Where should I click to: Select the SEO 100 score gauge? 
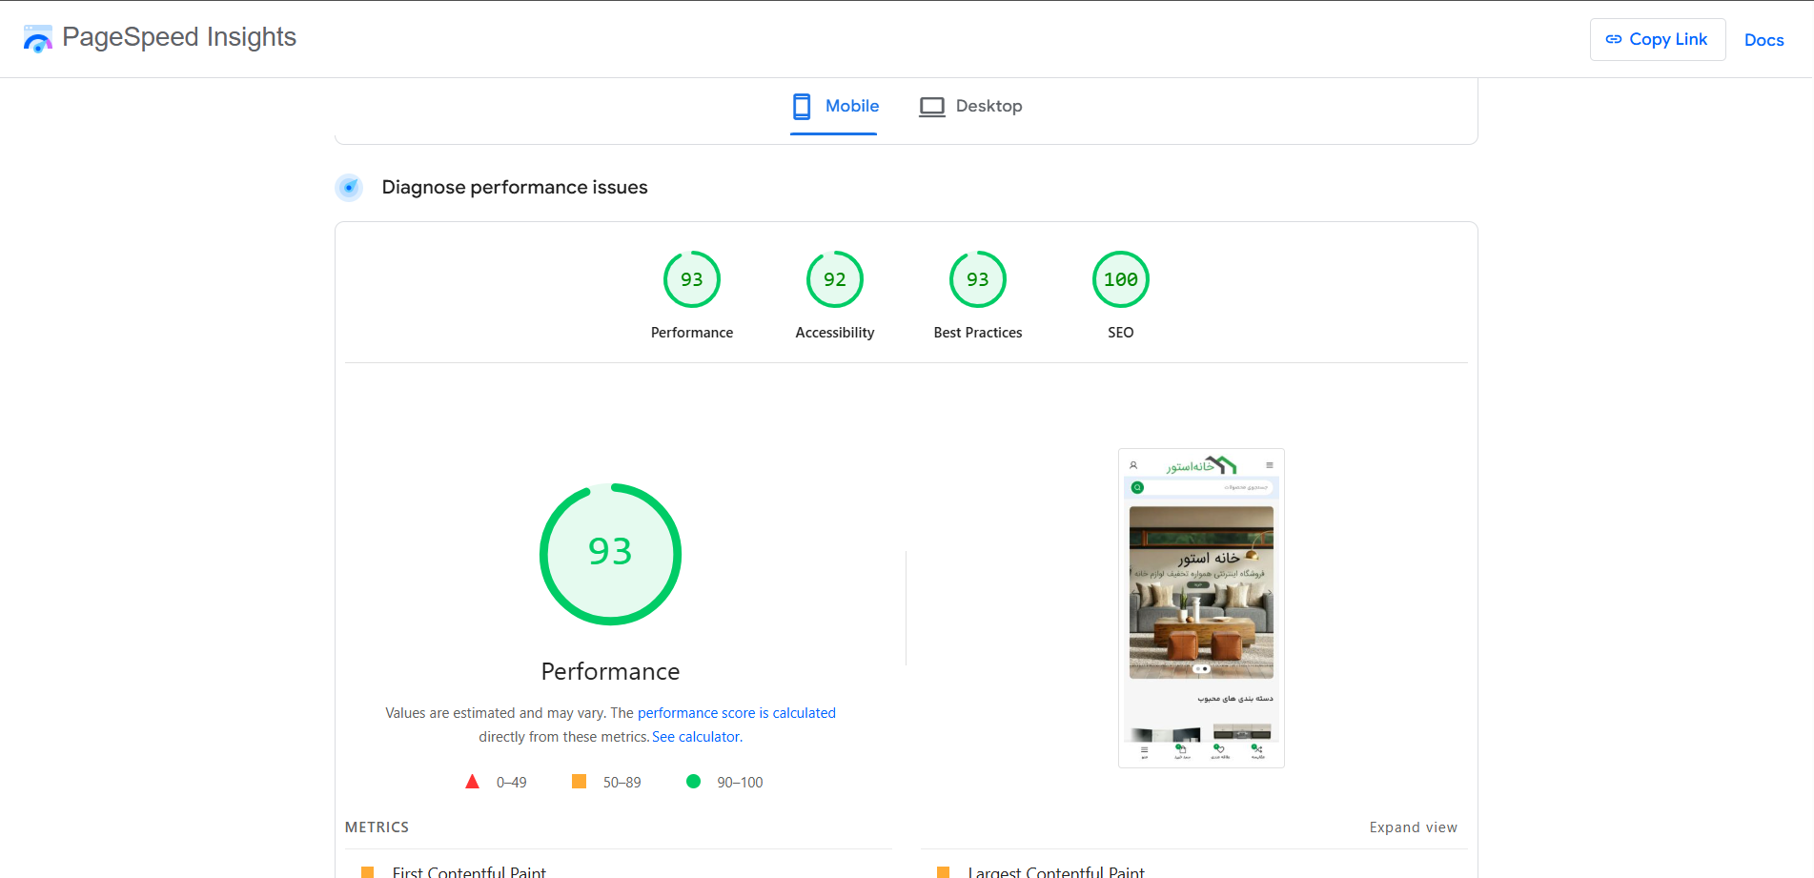(x=1121, y=279)
